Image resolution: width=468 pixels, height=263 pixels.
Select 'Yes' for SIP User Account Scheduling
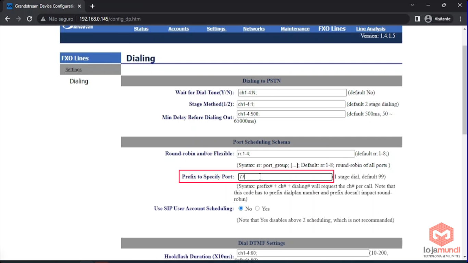257,209
